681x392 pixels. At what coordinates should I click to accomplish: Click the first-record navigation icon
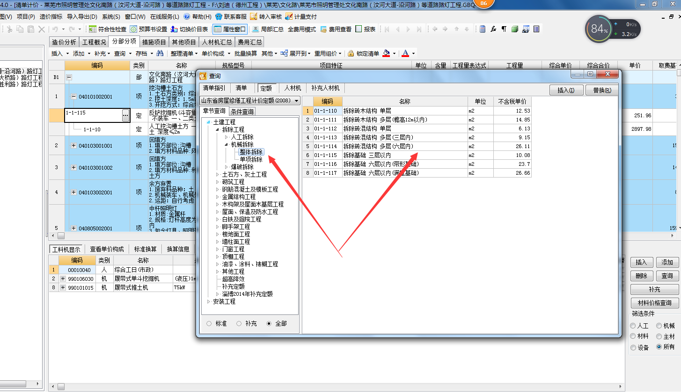coord(387,29)
